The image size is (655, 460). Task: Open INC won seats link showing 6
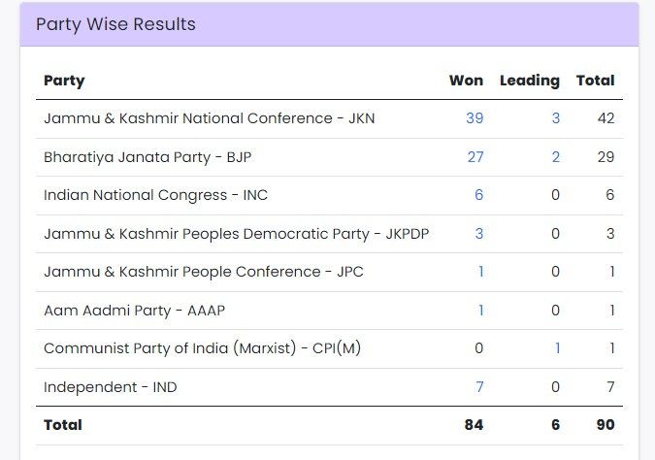click(479, 195)
